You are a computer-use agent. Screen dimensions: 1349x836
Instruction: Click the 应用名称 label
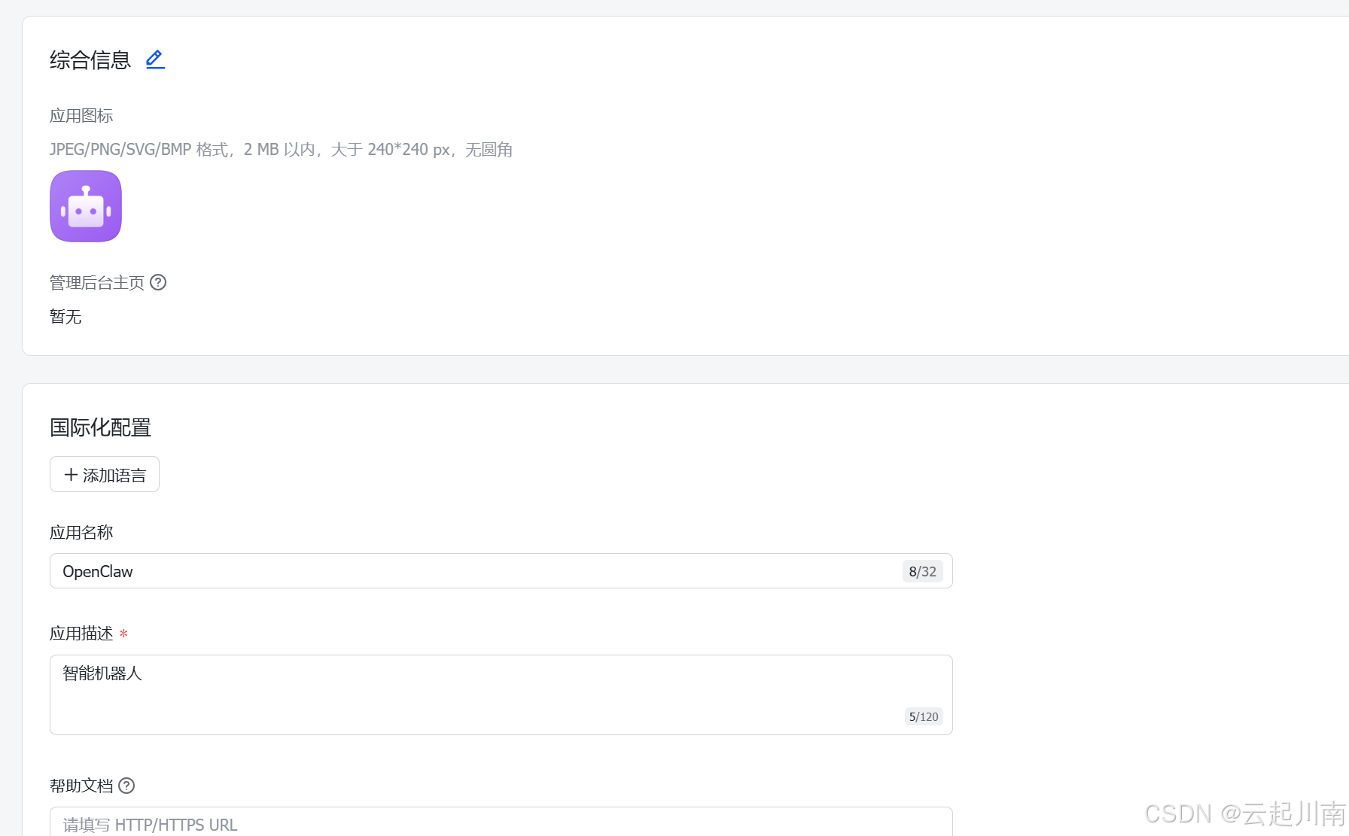click(81, 533)
